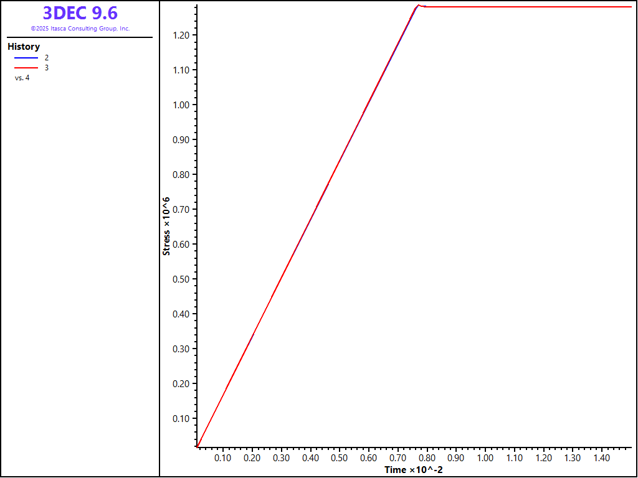Click the 1.20 tick label on the stress axis
Screen dimensions: 638x478
coord(182,35)
